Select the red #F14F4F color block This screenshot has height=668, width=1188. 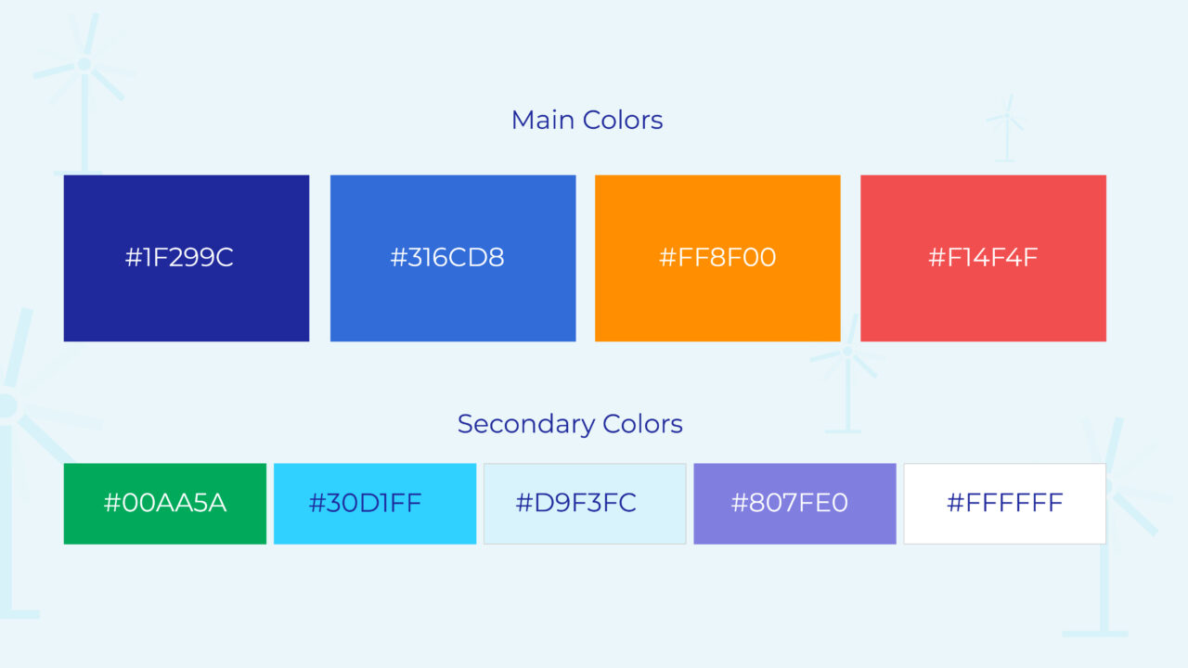pyautogui.click(x=983, y=258)
